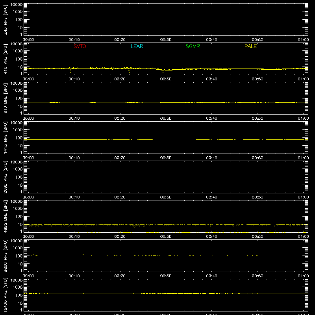The height and width of the screenshot is (315, 315).
Task: Click the 00:30 time label under 8800 MHz panel
Action: point(166,276)
